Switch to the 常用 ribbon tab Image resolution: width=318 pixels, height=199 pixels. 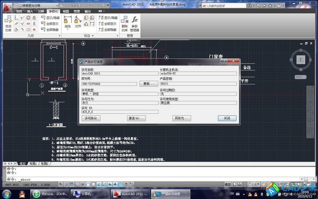tap(19, 12)
